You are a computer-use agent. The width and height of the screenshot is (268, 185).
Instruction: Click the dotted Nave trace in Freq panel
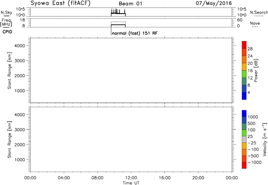[118, 22]
